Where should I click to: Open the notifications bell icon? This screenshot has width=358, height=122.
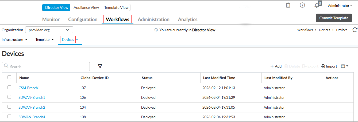(x=317, y=6)
